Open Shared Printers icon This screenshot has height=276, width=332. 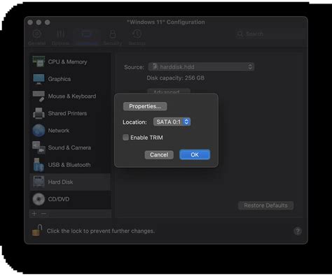(39, 113)
